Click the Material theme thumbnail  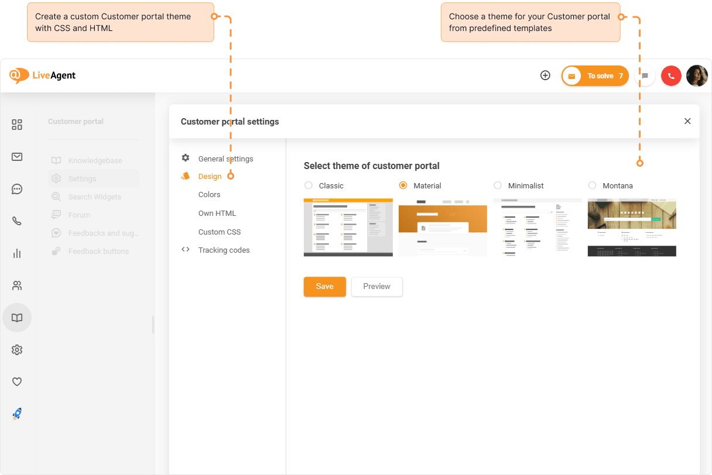click(443, 227)
